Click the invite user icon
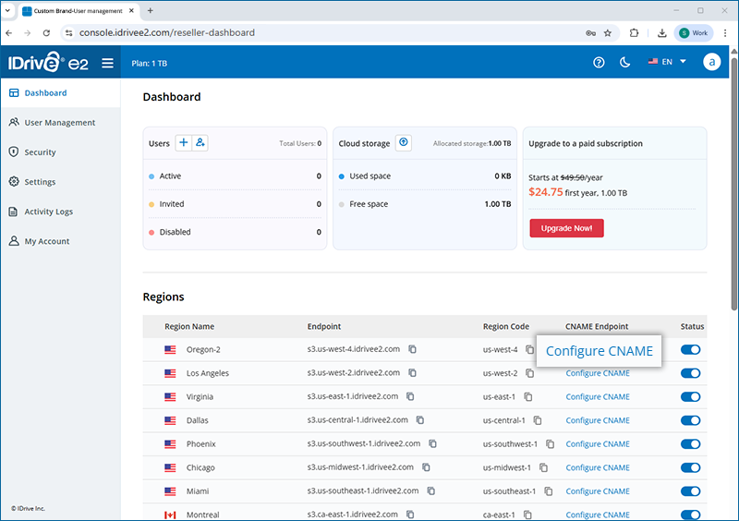This screenshot has width=739, height=521. click(200, 142)
